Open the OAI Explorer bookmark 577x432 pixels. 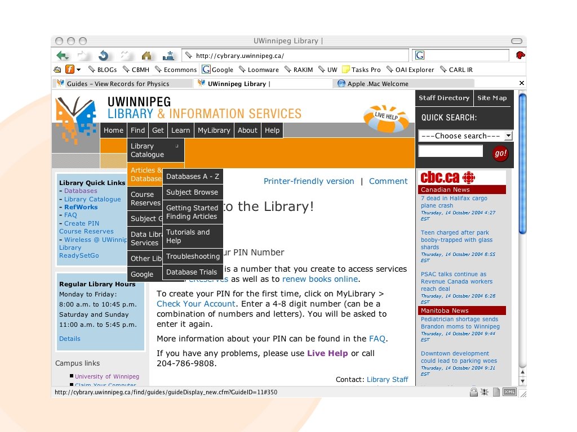(x=410, y=69)
